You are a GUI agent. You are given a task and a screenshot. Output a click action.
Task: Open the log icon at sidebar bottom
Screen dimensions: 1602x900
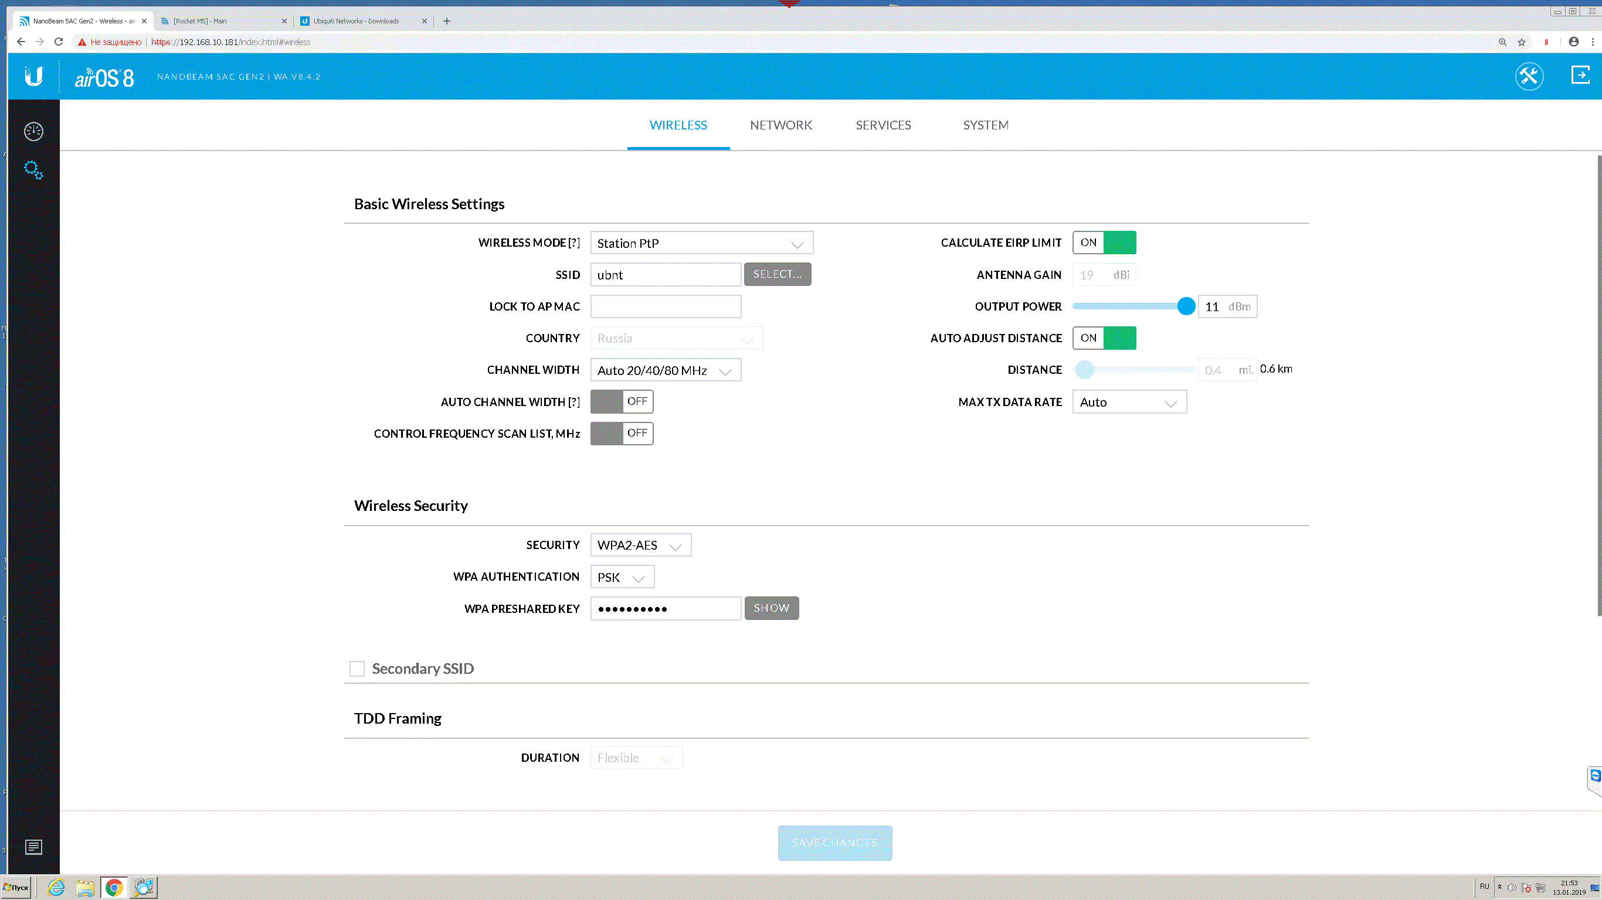[33, 847]
